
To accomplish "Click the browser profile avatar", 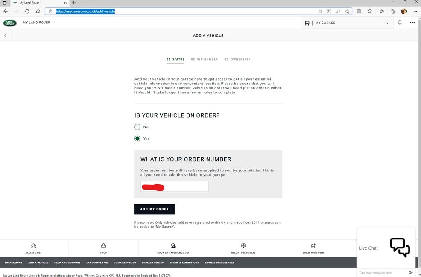I will tap(404, 11).
